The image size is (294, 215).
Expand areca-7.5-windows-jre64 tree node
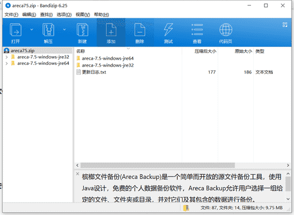pyautogui.click(x=6, y=63)
